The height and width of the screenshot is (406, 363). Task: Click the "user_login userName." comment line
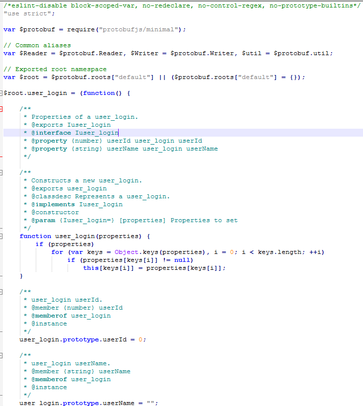click(x=71, y=363)
